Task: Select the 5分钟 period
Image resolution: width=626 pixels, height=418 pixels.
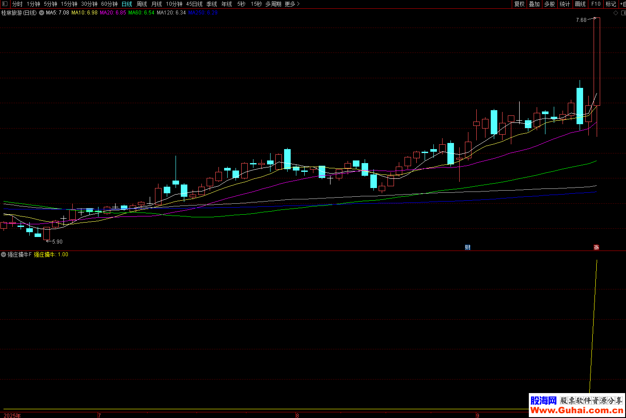Action: tap(50, 4)
